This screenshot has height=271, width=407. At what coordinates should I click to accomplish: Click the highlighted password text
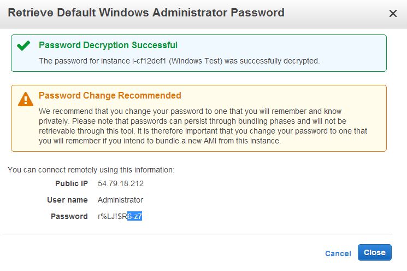pyautogui.click(x=135, y=216)
